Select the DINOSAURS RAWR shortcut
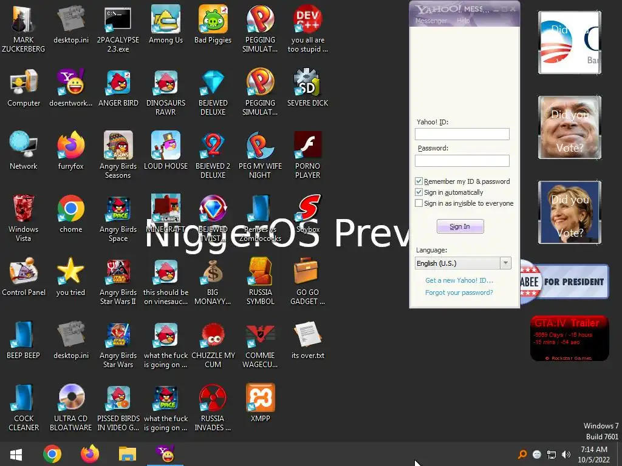Image resolution: width=622 pixels, height=466 pixels. (x=166, y=93)
